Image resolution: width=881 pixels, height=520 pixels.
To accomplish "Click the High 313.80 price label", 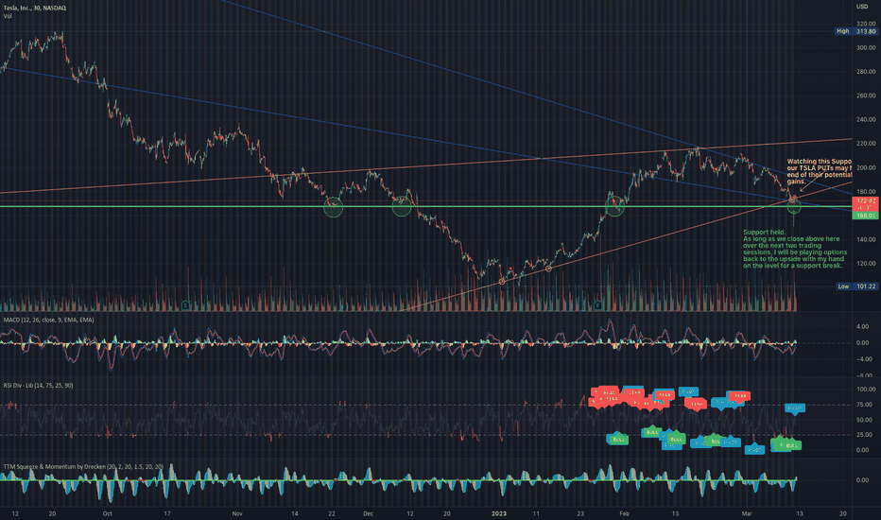I will pos(855,31).
